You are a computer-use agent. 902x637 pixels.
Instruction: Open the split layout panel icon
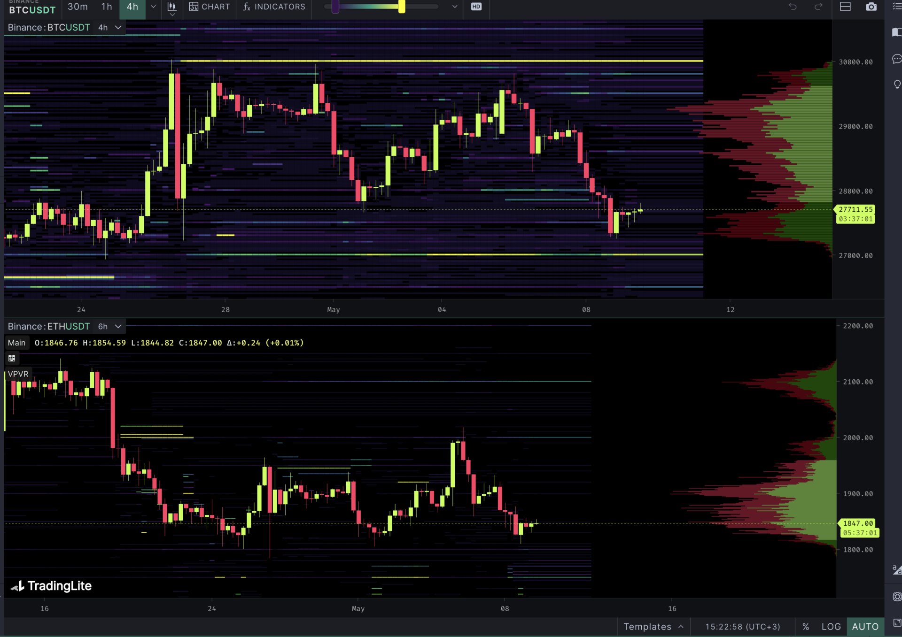click(845, 7)
